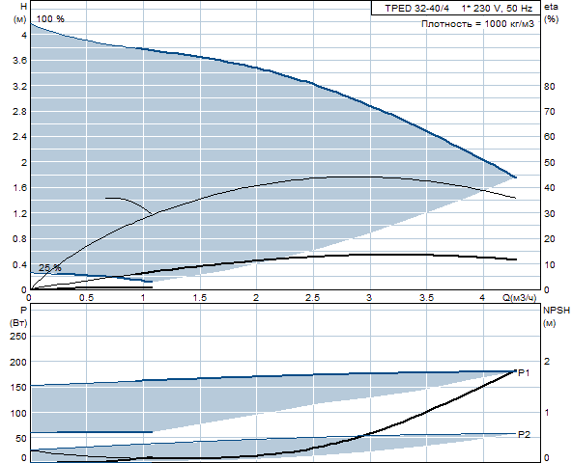Image resolution: width=572 pixels, height=463 pixels.
Task: Click the flow axis value '2.5'
Action: [313, 298]
